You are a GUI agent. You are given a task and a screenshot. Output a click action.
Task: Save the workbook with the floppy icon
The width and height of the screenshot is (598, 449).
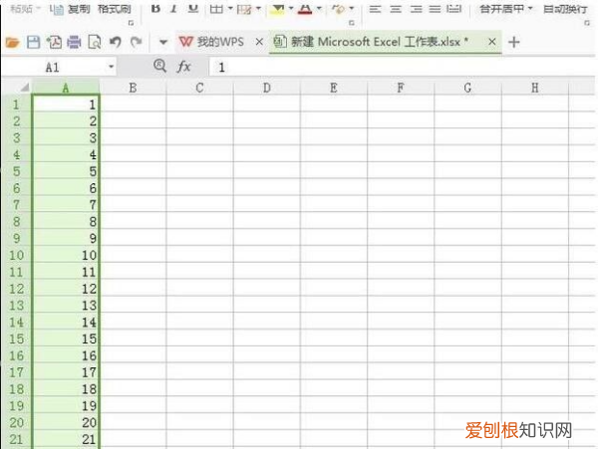(33, 42)
